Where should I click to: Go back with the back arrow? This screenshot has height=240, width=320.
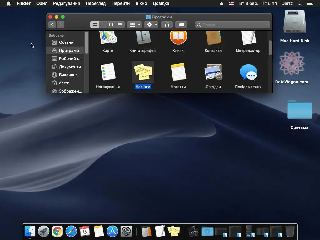pos(52,25)
